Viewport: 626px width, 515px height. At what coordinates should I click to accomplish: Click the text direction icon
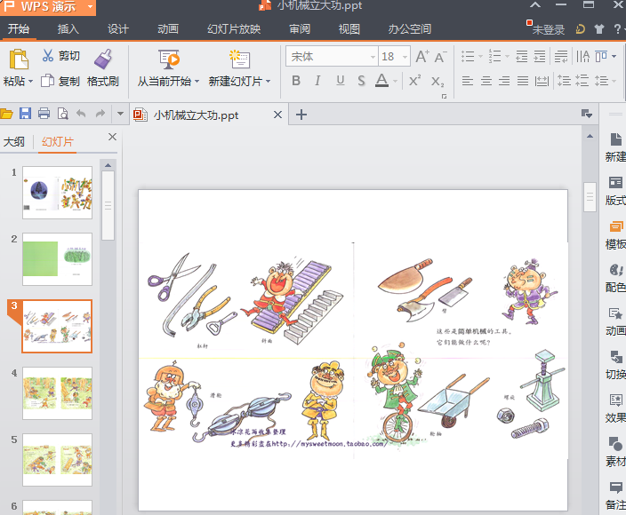click(582, 56)
